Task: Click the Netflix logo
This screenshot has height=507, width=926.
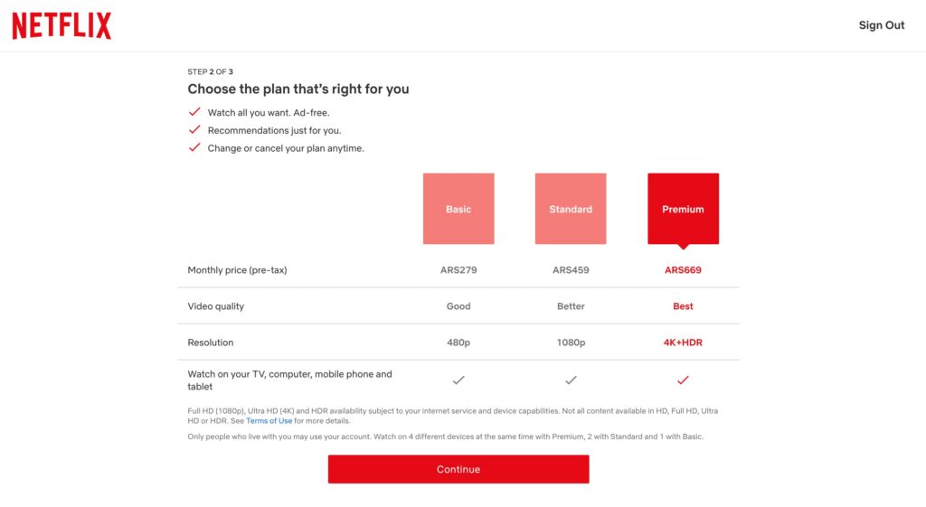Action: (62, 25)
